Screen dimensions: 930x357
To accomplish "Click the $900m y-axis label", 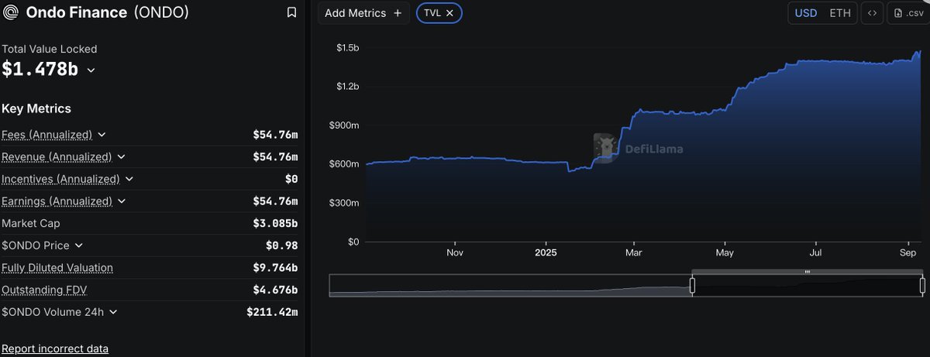I will click(345, 125).
